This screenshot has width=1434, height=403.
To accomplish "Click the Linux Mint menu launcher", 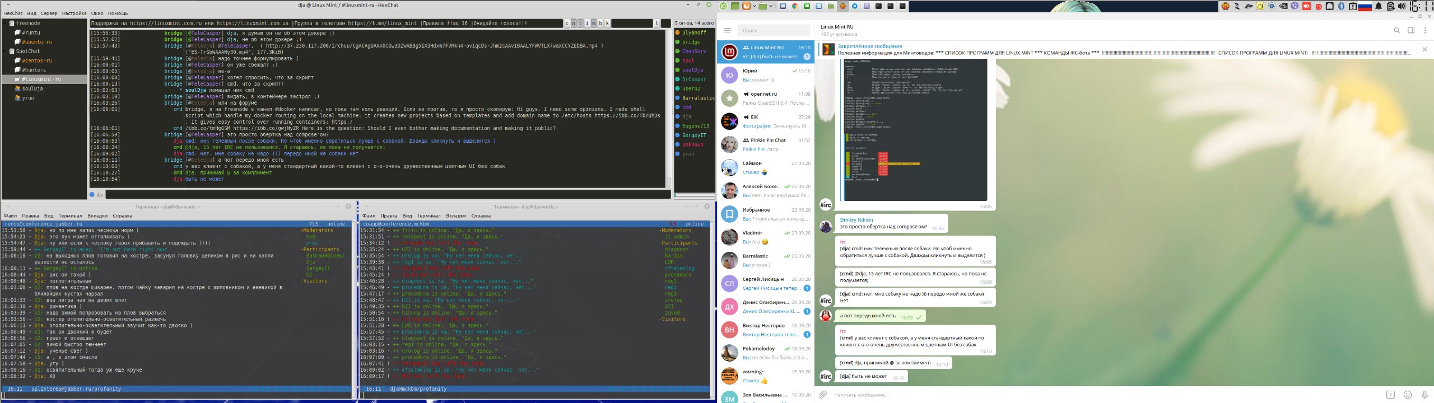I will 723,6.
